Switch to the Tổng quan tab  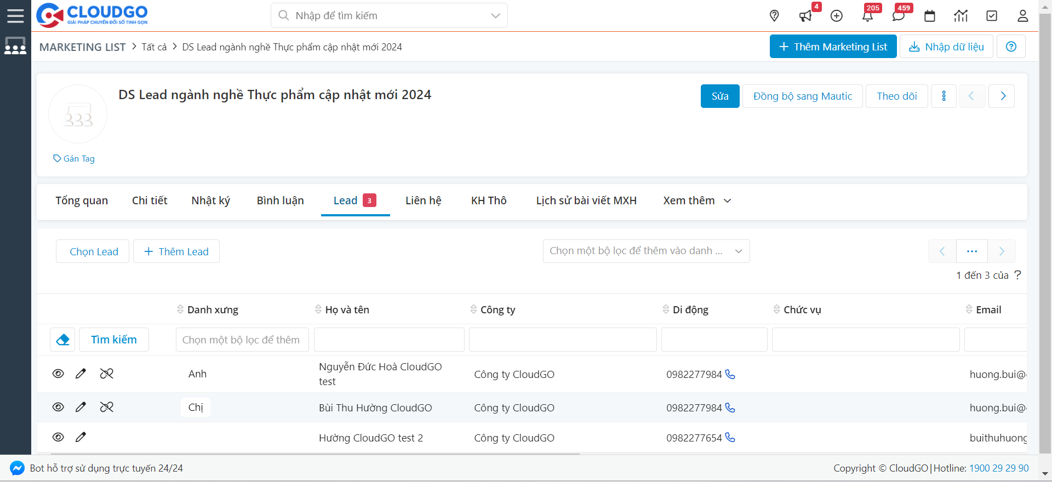(x=82, y=200)
